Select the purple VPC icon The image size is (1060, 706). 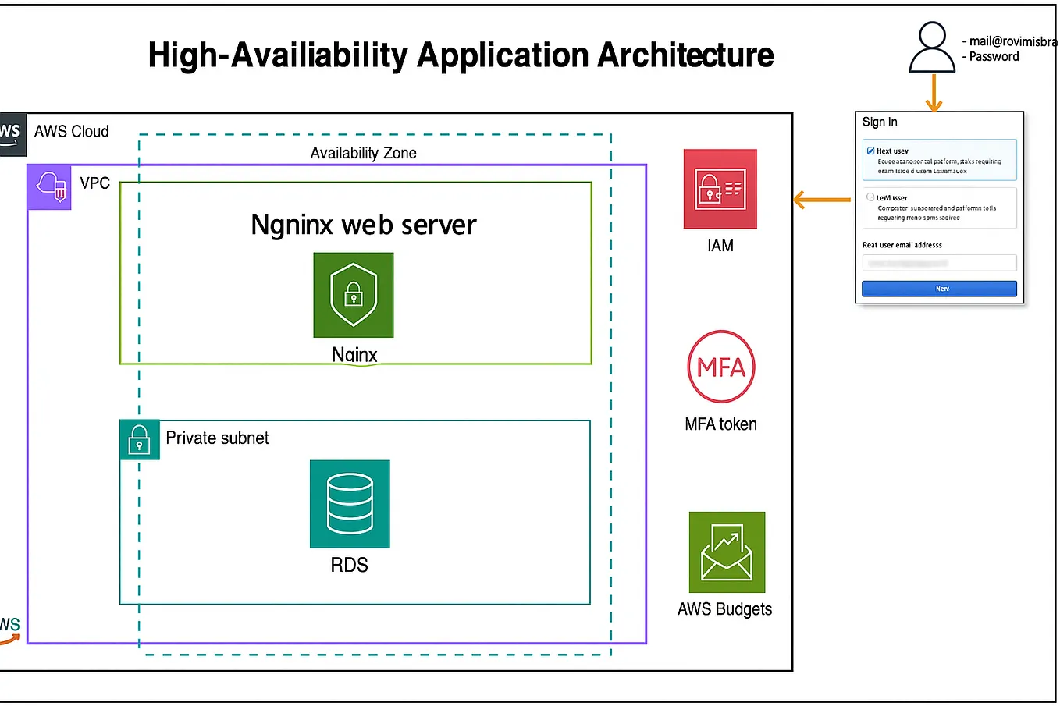(49, 186)
